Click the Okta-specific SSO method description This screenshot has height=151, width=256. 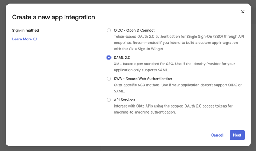(x=178, y=88)
